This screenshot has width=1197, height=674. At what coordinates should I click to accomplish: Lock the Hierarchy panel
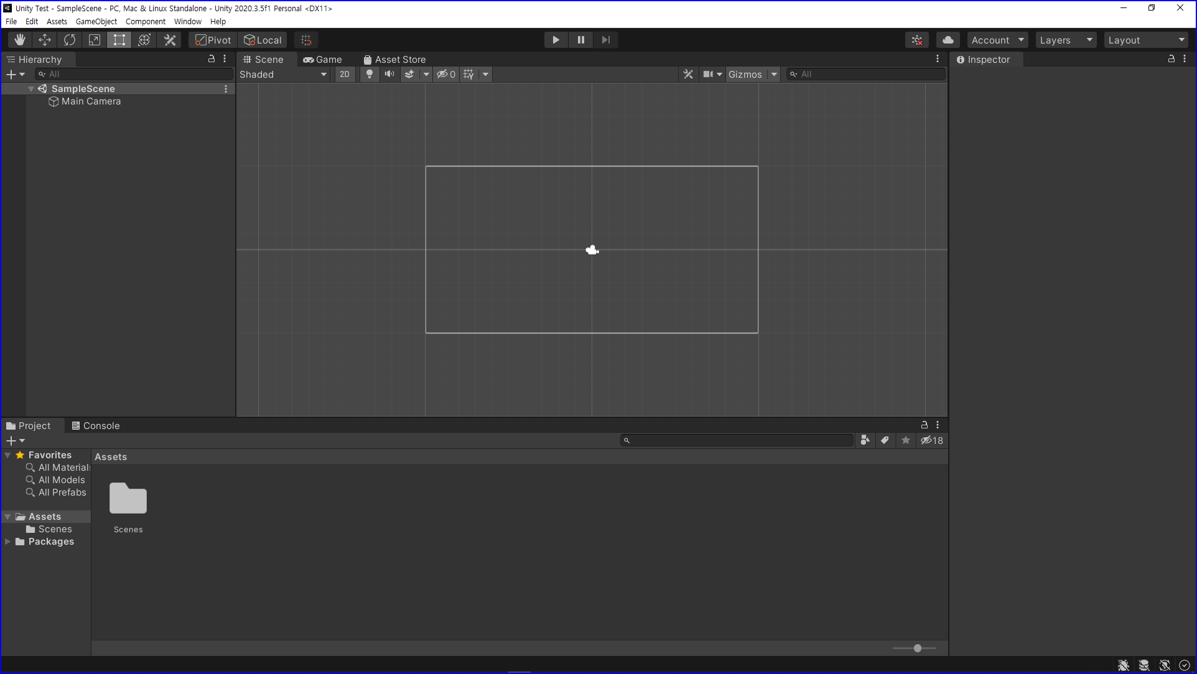pos(212,58)
